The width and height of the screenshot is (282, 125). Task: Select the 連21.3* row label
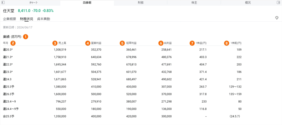coord(8,57)
